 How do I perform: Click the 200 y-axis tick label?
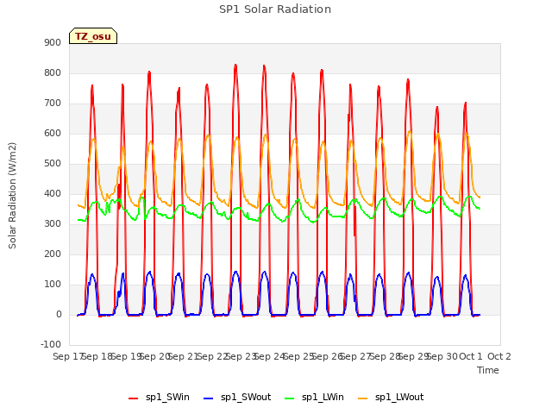tap(53, 254)
